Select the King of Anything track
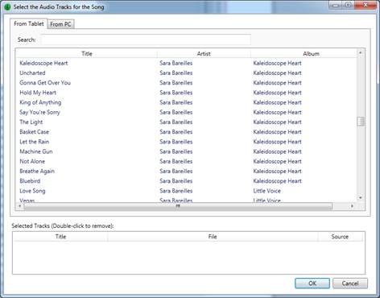380x298 pixels. coord(40,102)
